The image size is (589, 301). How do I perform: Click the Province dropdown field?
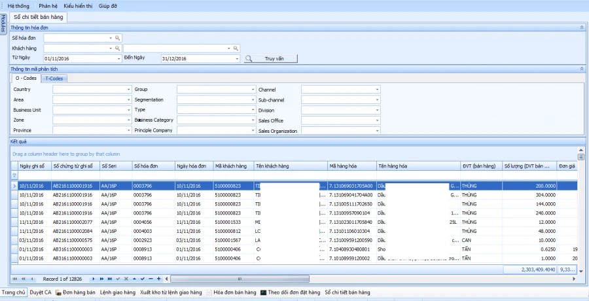(x=92, y=130)
